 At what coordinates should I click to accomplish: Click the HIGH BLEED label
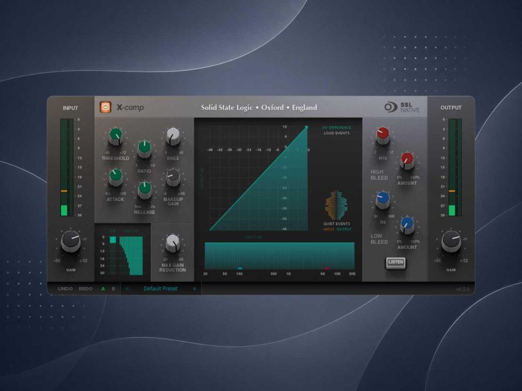(379, 175)
